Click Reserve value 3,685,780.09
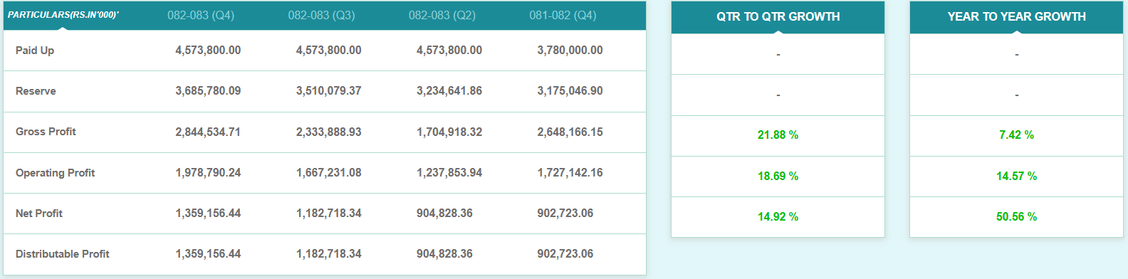The image size is (1128, 279). tap(208, 91)
